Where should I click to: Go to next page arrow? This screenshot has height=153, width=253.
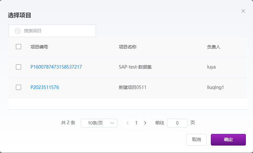click(145, 123)
